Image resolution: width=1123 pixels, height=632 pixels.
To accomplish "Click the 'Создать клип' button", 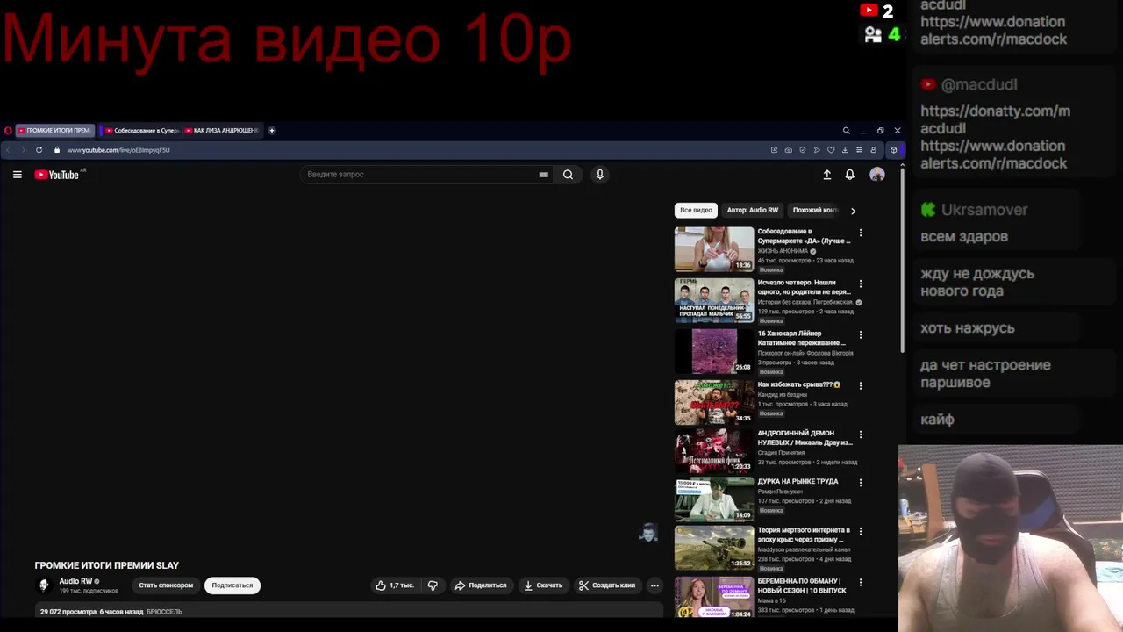I will point(606,585).
